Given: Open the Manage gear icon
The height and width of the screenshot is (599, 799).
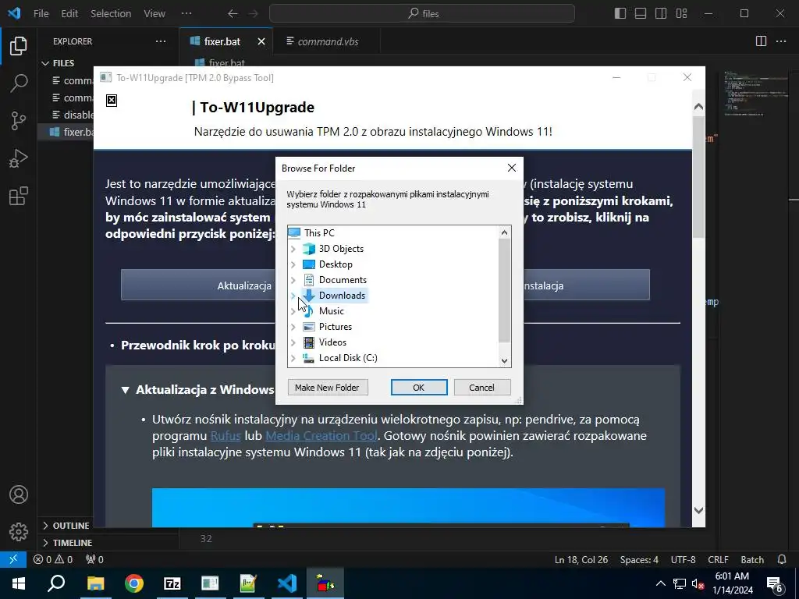Looking at the screenshot, I should pos(19,531).
